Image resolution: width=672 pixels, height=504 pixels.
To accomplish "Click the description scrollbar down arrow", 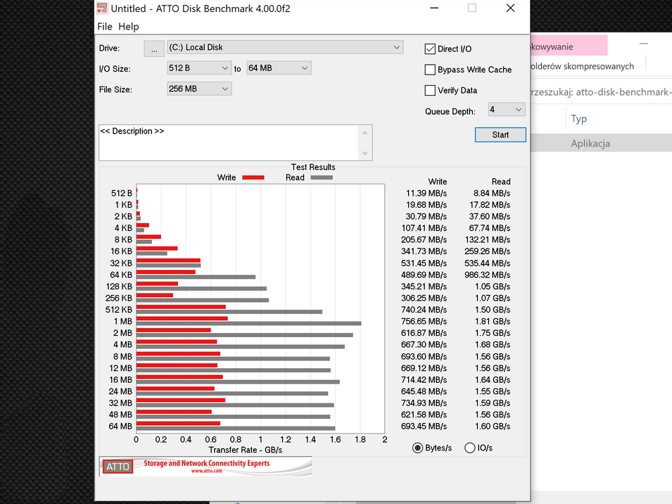I will pos(364,153).
